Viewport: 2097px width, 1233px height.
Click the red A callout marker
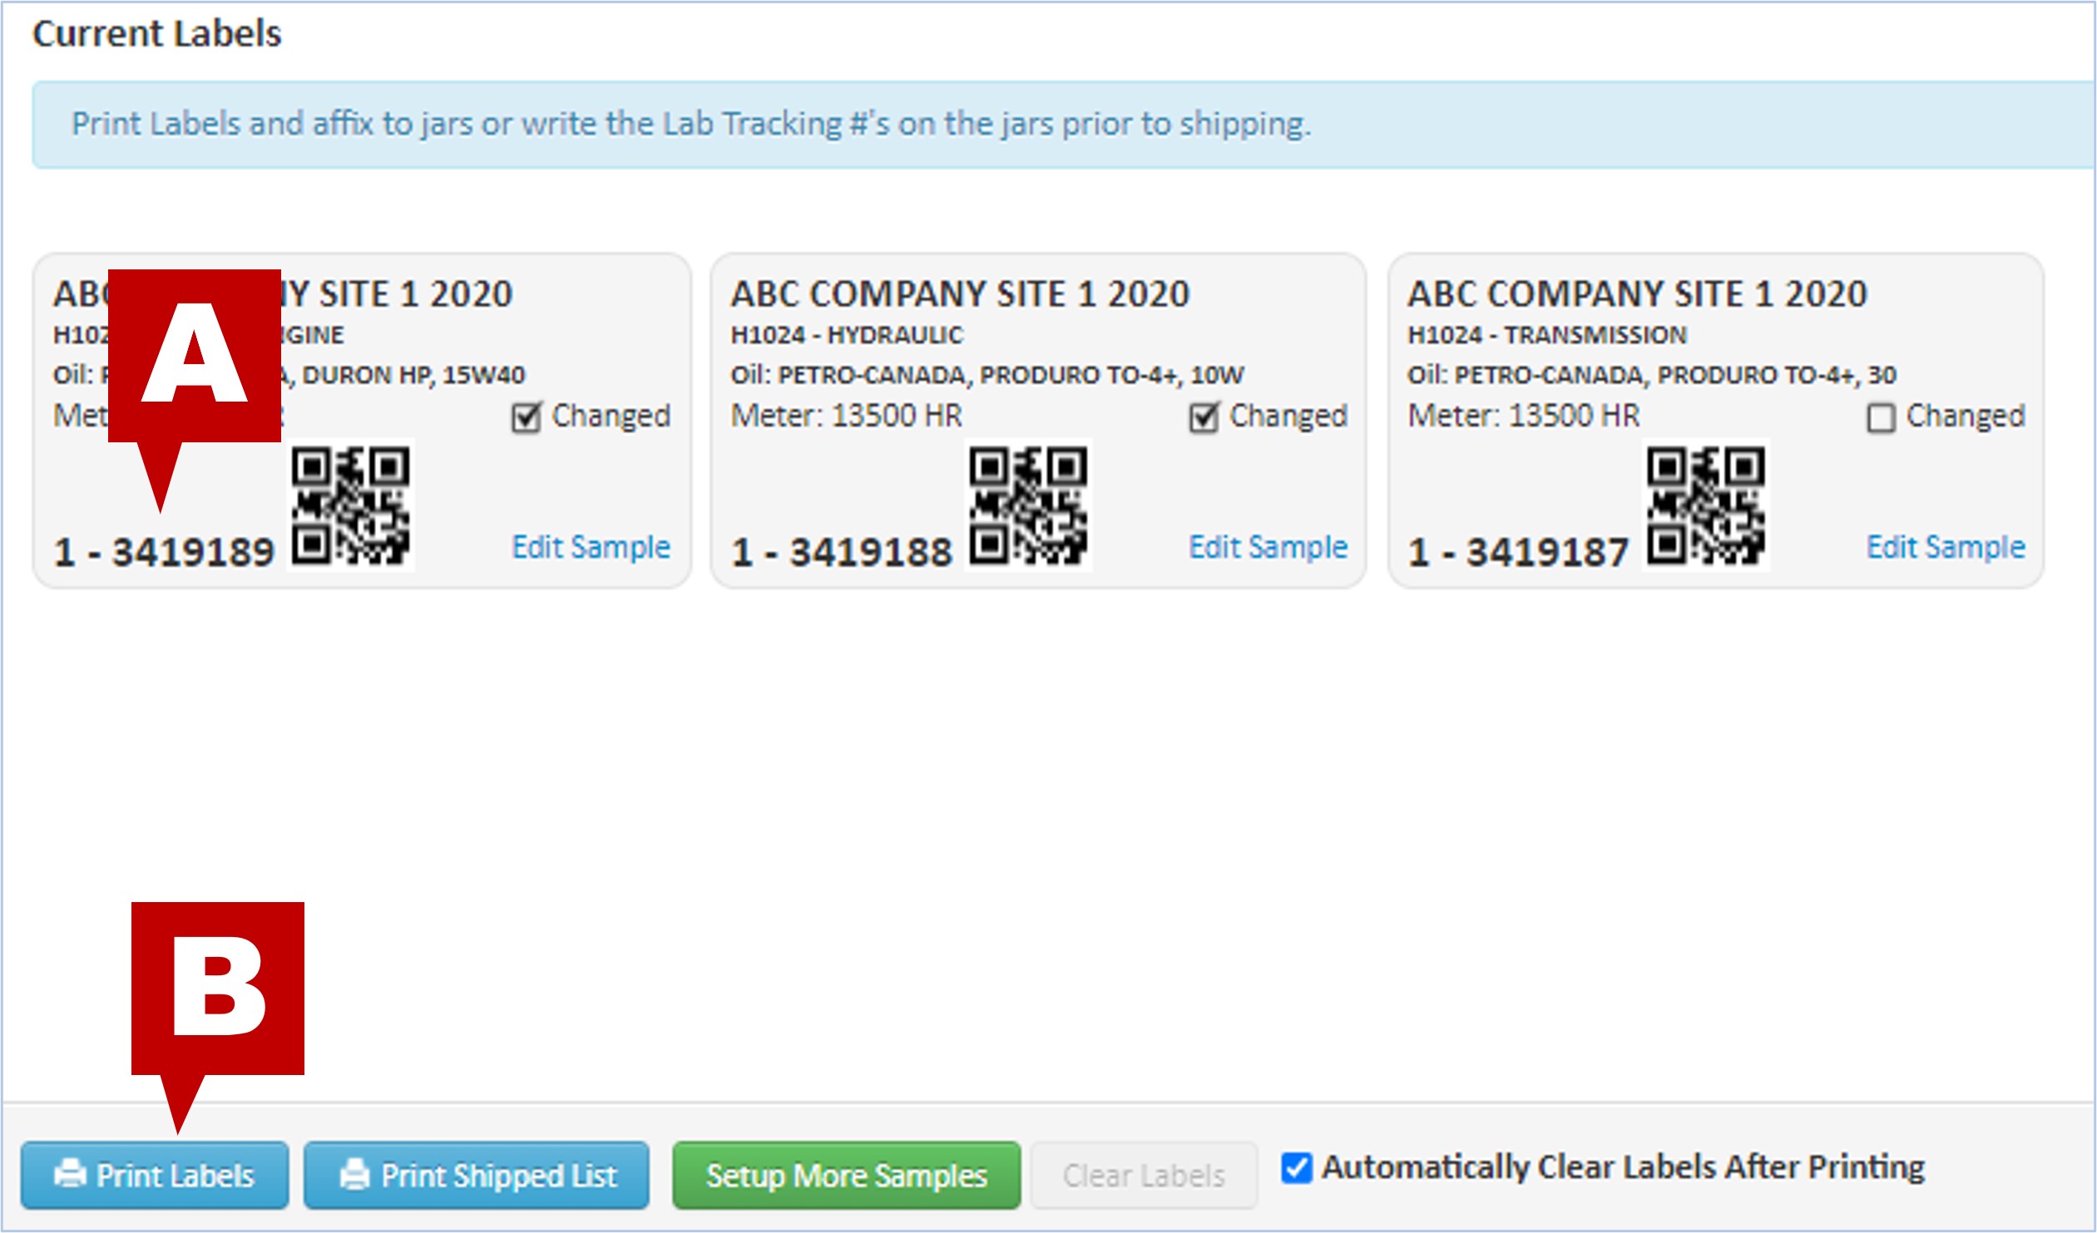[195, 355]
